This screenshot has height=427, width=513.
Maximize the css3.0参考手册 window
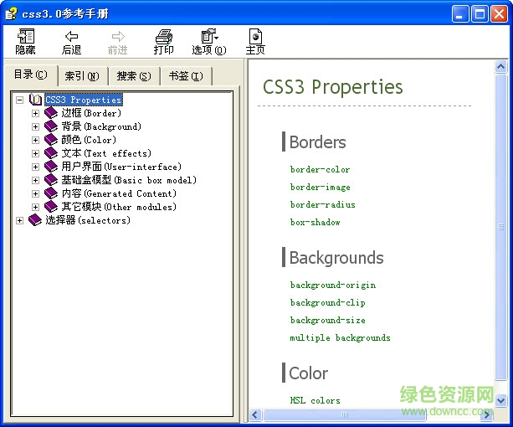point(480,14)
